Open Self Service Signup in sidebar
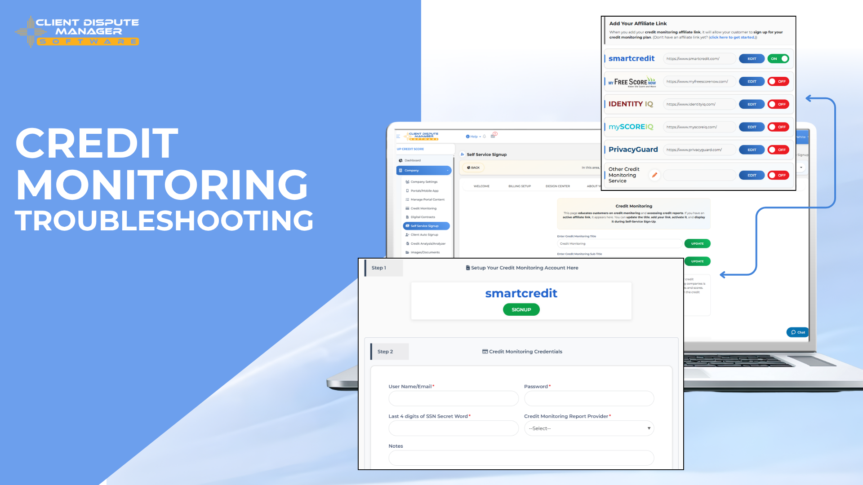This screenshot has height=485, width=863. point(427,226)
